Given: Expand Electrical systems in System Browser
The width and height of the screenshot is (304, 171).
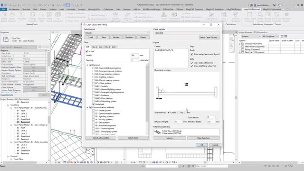Looking at the screenshot, I should [240, 52].
